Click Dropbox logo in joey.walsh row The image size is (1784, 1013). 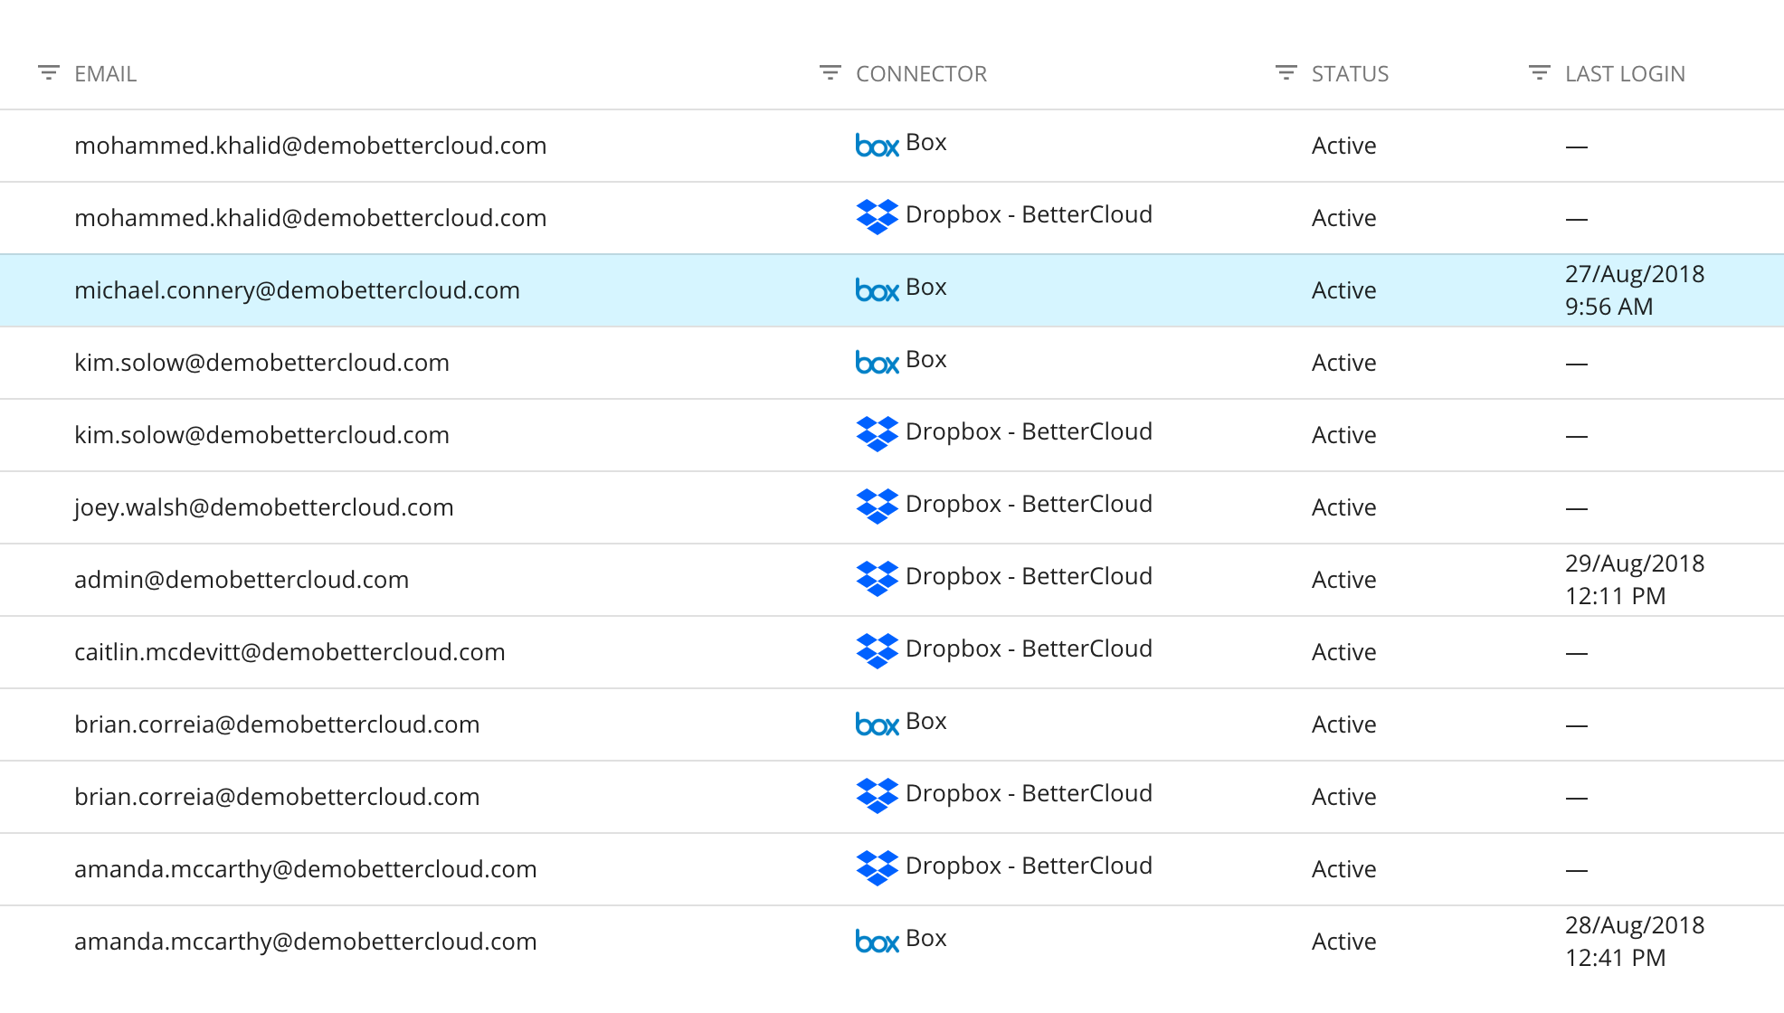877,506
